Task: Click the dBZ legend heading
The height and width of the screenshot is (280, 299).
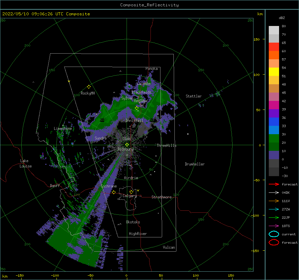Action: click(282, 18)
